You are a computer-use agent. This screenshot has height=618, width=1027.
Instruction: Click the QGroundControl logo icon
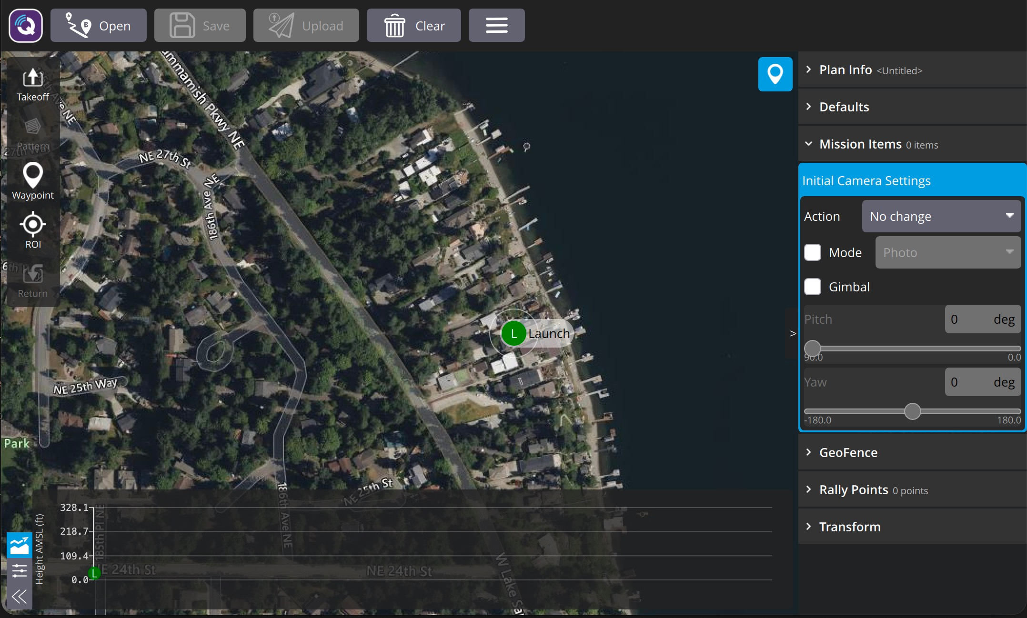(x=26, y=26)
